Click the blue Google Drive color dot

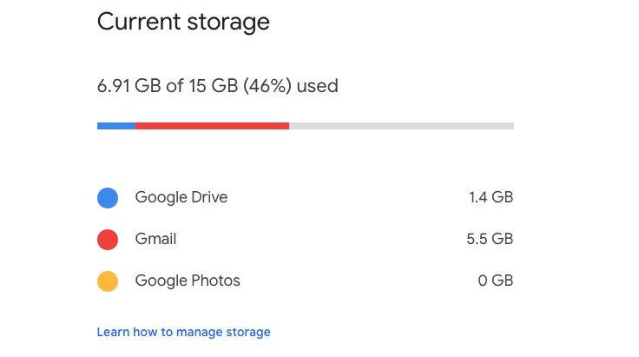pos(108,198)
